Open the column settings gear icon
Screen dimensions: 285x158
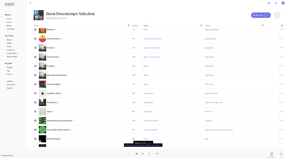282,26
